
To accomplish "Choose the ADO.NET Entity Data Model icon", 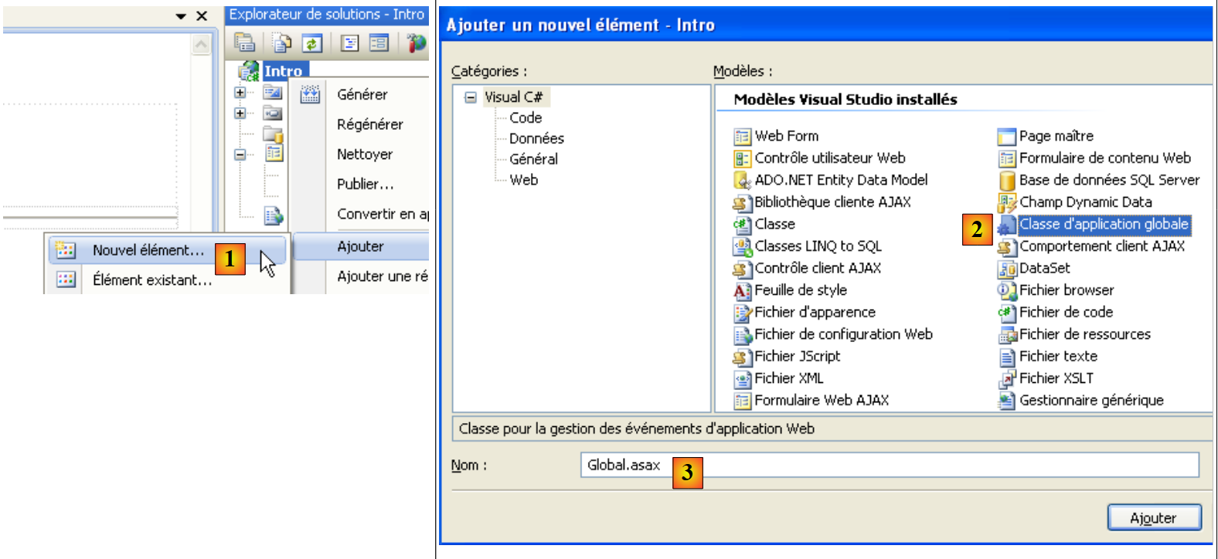I will click(742, 181).
